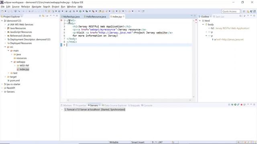Click the Debug toolbar icon

click(74, 11)
